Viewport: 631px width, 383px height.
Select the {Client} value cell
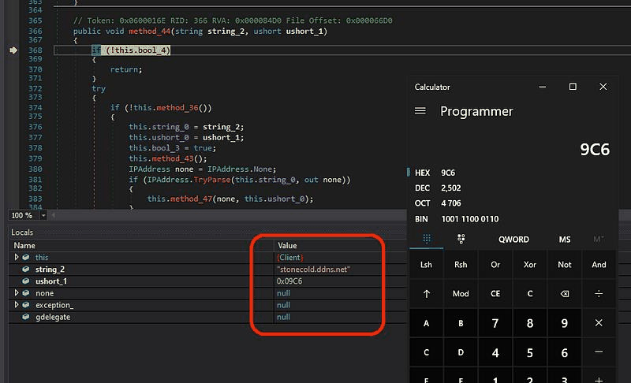[290, 257]
